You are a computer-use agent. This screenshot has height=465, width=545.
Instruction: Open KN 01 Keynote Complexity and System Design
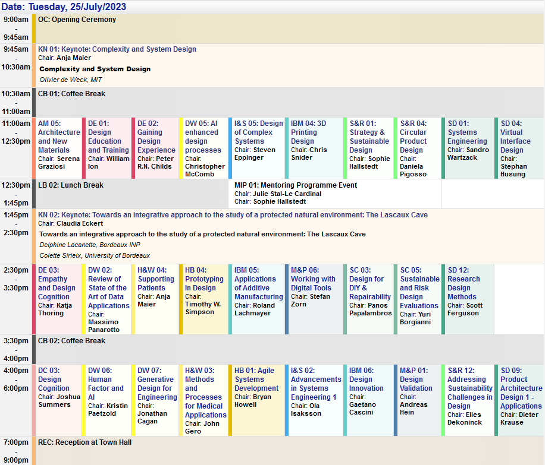pos(117,49)
